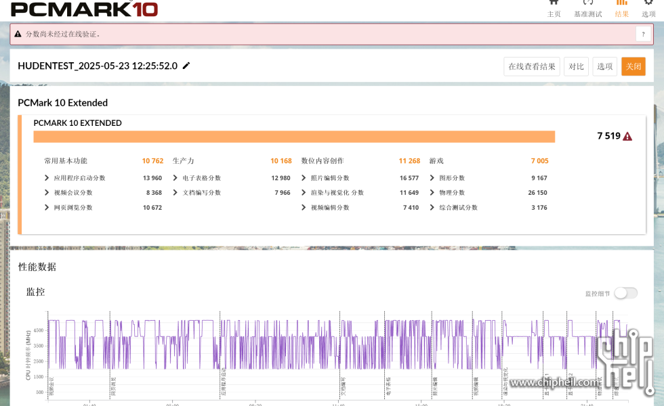664x406 pixels.
Task: Expand the 应用程序启动分数 row
Action: tap(47, 178)
